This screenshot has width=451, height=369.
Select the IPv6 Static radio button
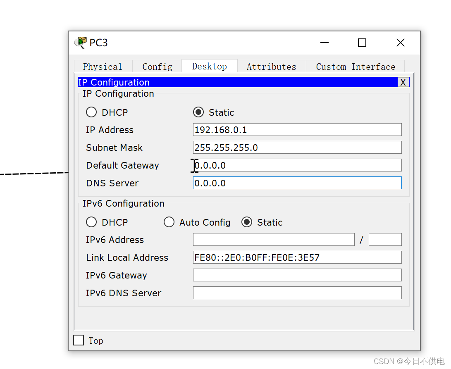246,222
